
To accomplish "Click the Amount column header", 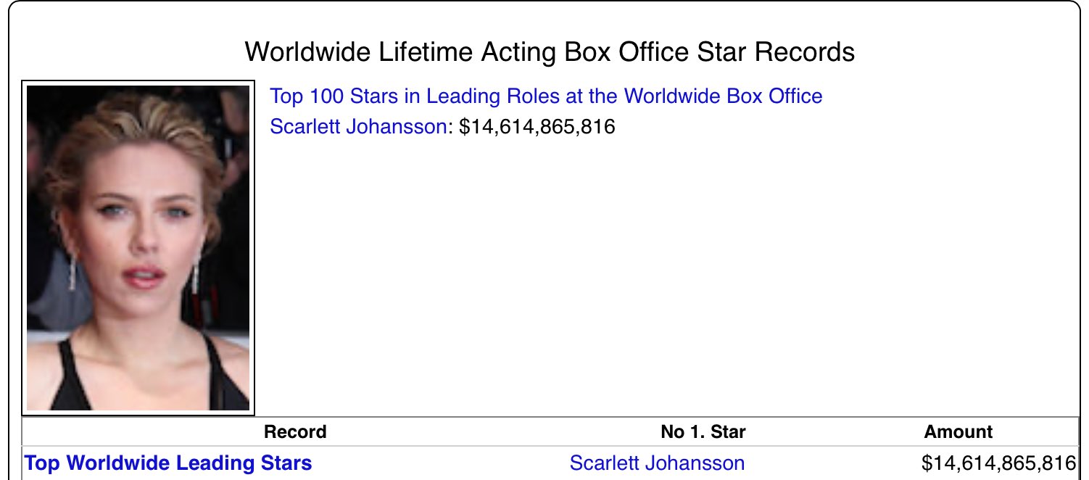I will pos(958,432).
